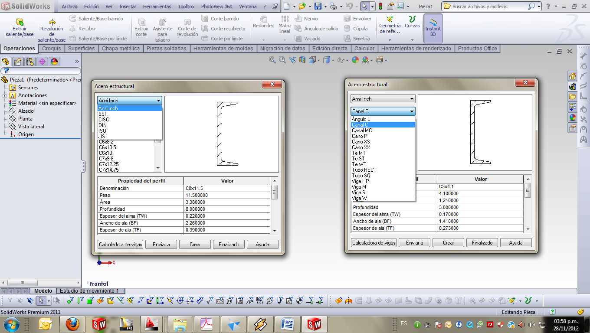This screenshot has width=590, height=333.
Task: Click Crear button in left dialog
Action: [x=195, y=245]
